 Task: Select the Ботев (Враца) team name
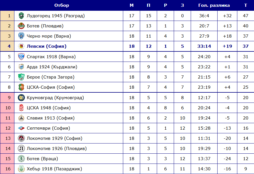point(42,159)
